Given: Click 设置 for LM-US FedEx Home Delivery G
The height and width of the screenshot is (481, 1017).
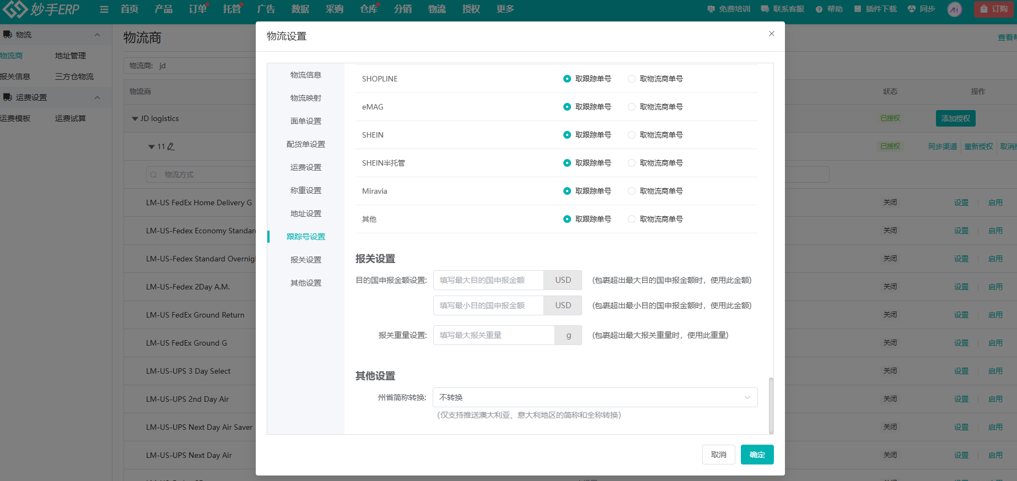Looking at the screenshot, I should (961, 203).
